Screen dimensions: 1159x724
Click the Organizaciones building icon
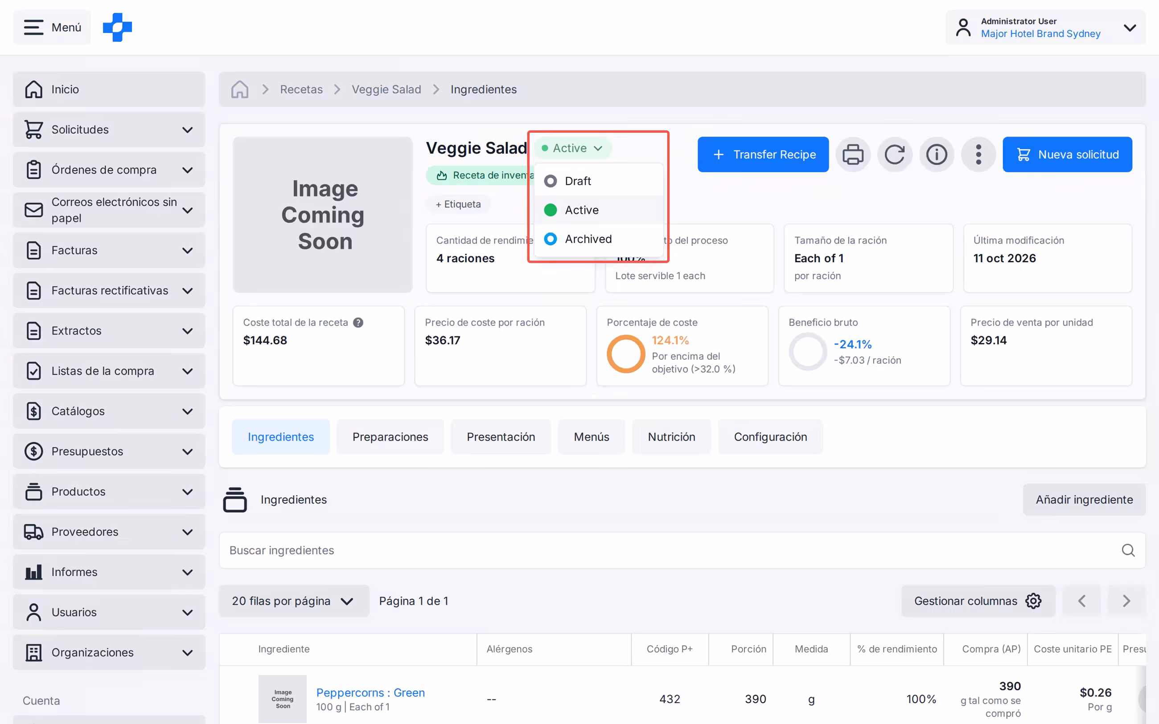pos(33,652)
